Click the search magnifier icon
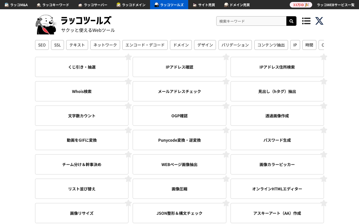Image resolution: width=359 pixels, height=224 pixels. coord(291,21)
